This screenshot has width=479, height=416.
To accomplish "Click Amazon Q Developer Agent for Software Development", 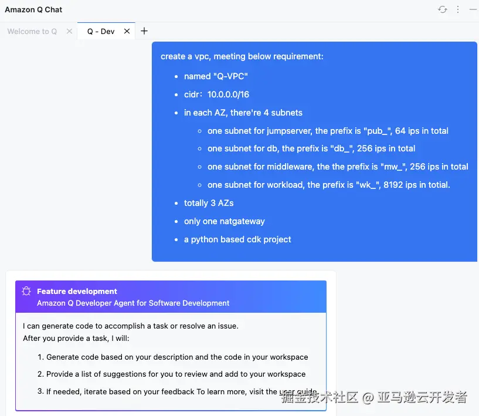I will pos(133,303).
